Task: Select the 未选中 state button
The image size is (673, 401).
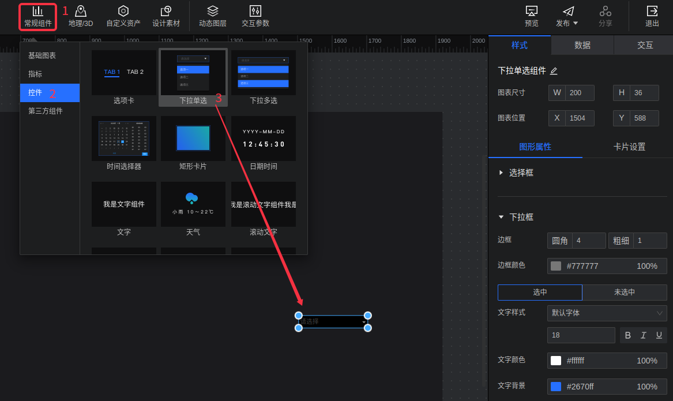Action: (x=625, y=293)
